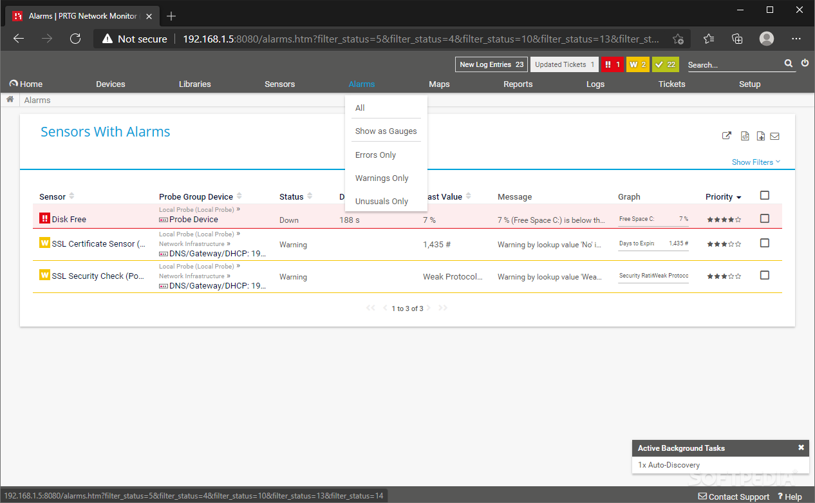
Task: Set SSL Security Check priority stars
Action: tap(724, 276)
